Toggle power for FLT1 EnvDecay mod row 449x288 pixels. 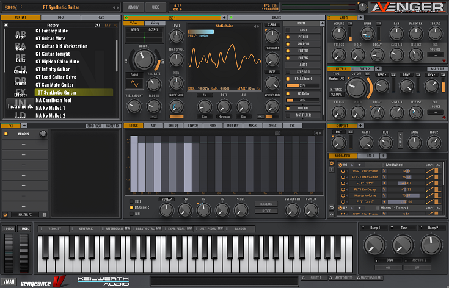343,189
